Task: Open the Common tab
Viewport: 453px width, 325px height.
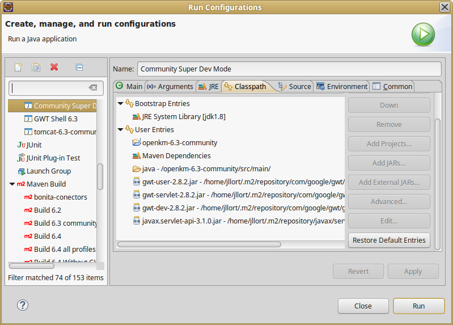Action: pos(392,86)
